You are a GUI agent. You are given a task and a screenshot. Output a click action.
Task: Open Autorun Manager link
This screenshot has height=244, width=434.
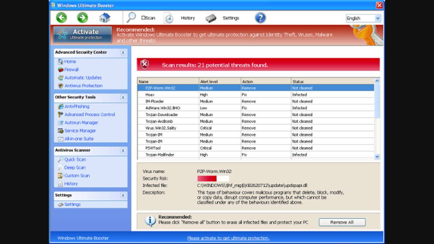(x=81, y=123)
